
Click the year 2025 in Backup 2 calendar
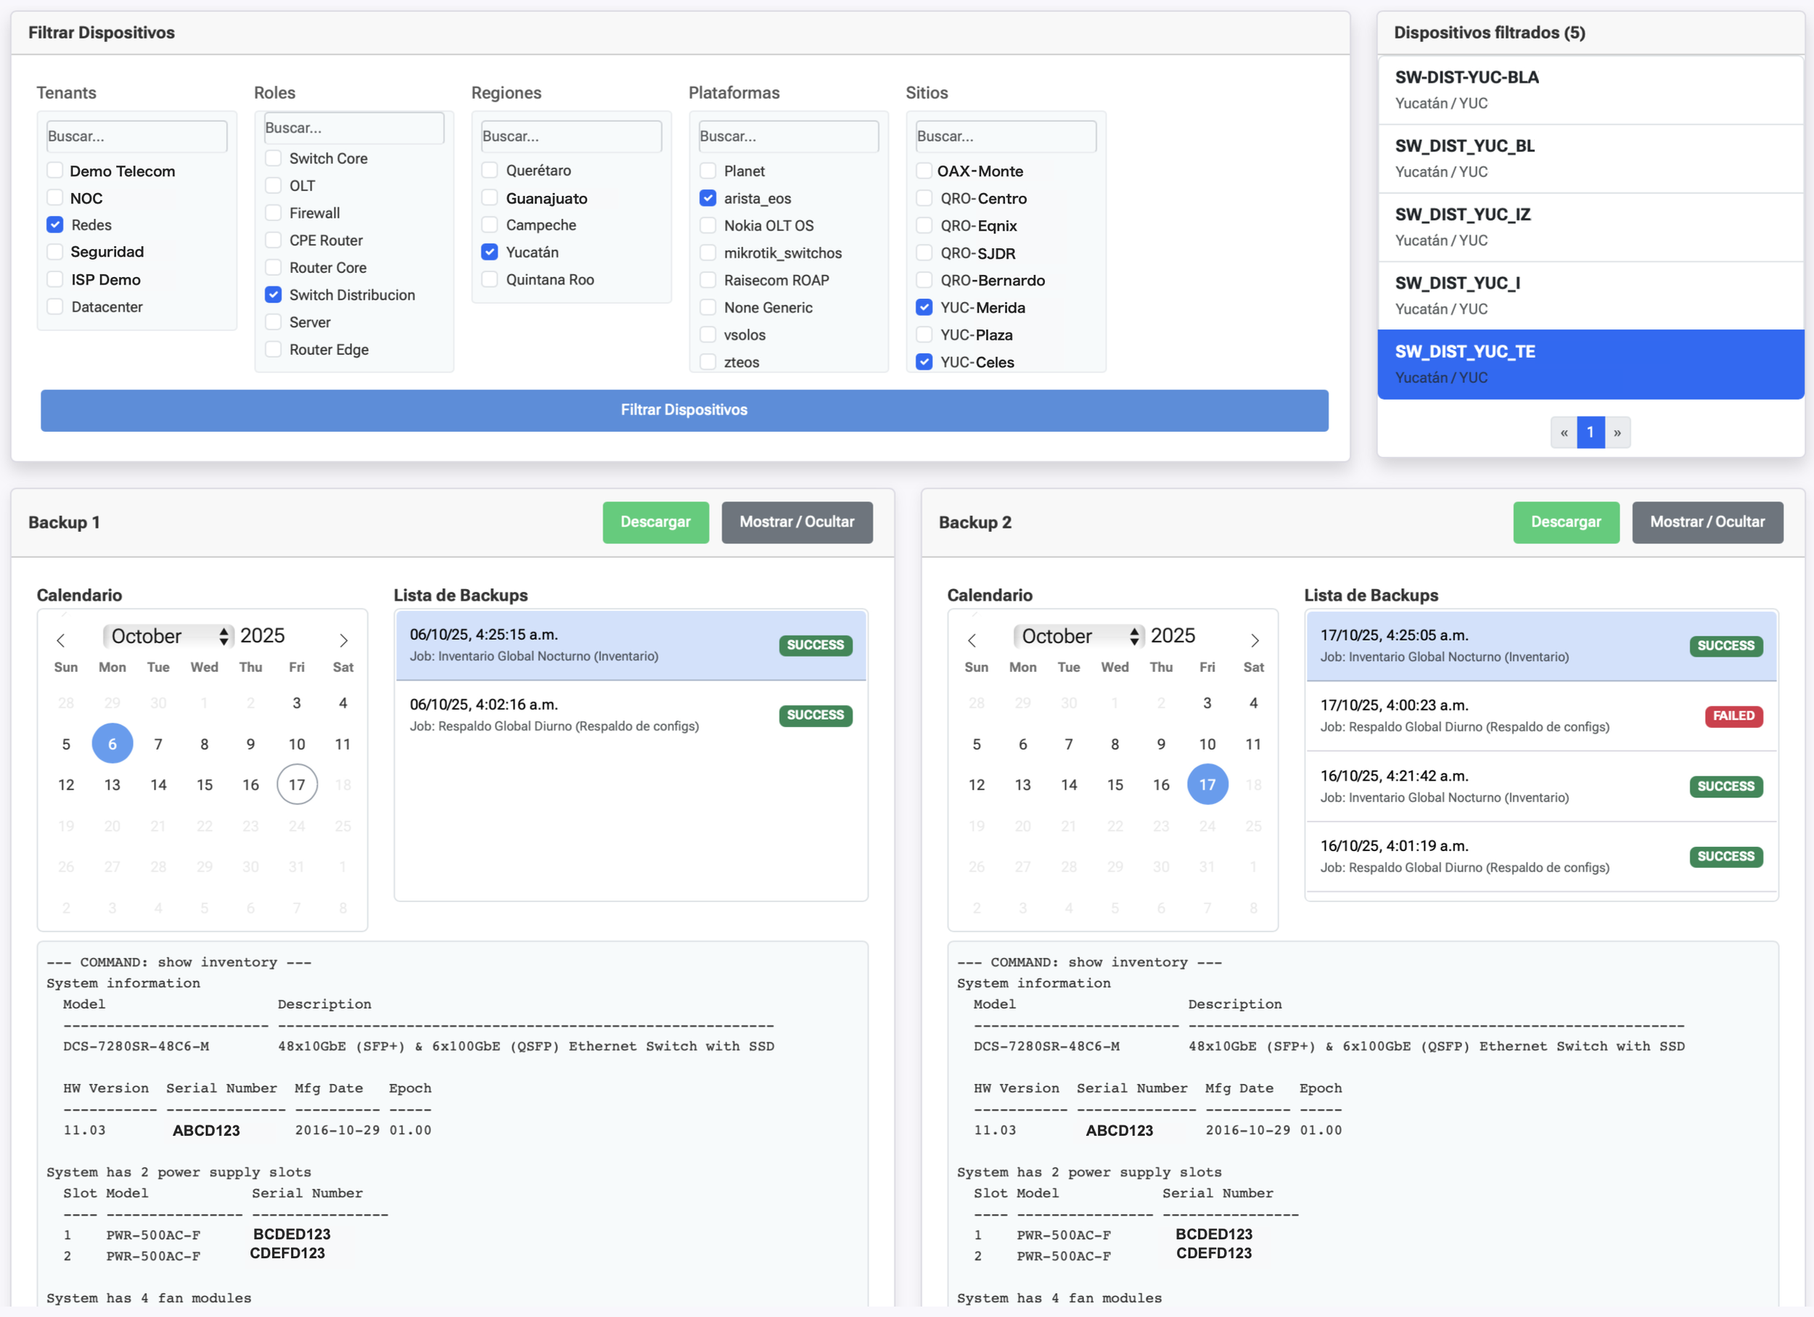coord(1173,636)
